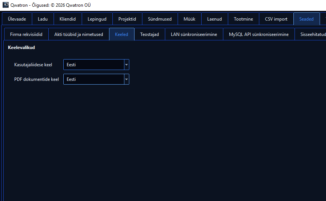Go to the Lepingud tab

coord(97,19)
